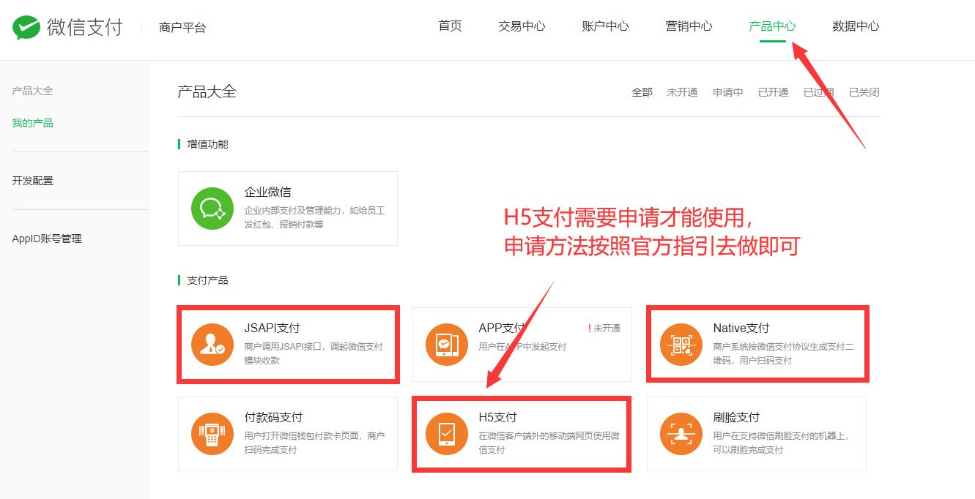
Task: Click the H5支付 card description text
Action: point(549,443)
